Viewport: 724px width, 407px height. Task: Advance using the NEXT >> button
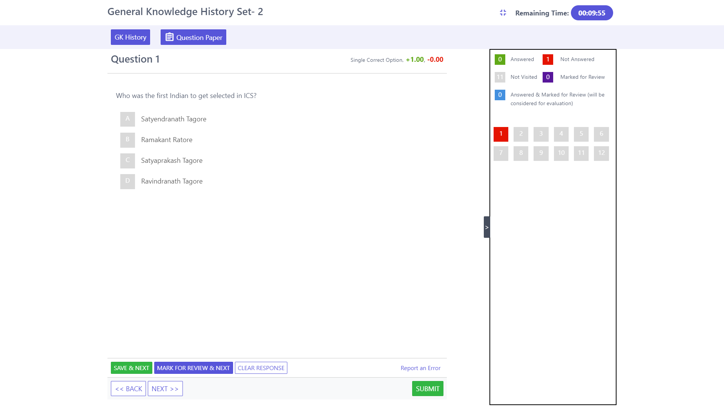coord(165,389)
